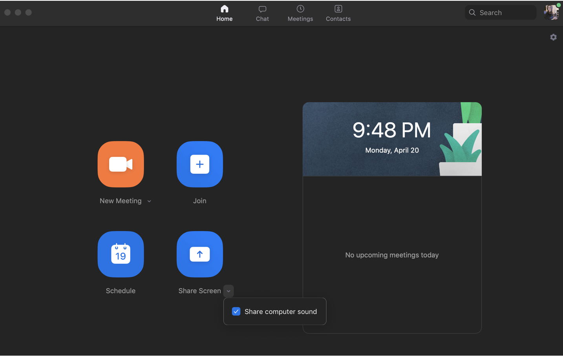
Task: Click the Share Screen label
Action: point(199,291)
